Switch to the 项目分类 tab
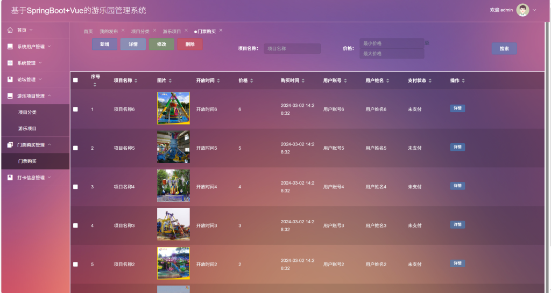This screenshot has width=551, height=293. pos(140,32)
